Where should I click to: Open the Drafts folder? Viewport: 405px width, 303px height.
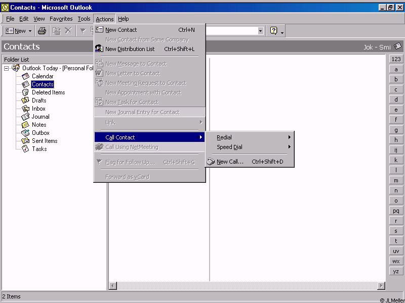pos(39,100)
